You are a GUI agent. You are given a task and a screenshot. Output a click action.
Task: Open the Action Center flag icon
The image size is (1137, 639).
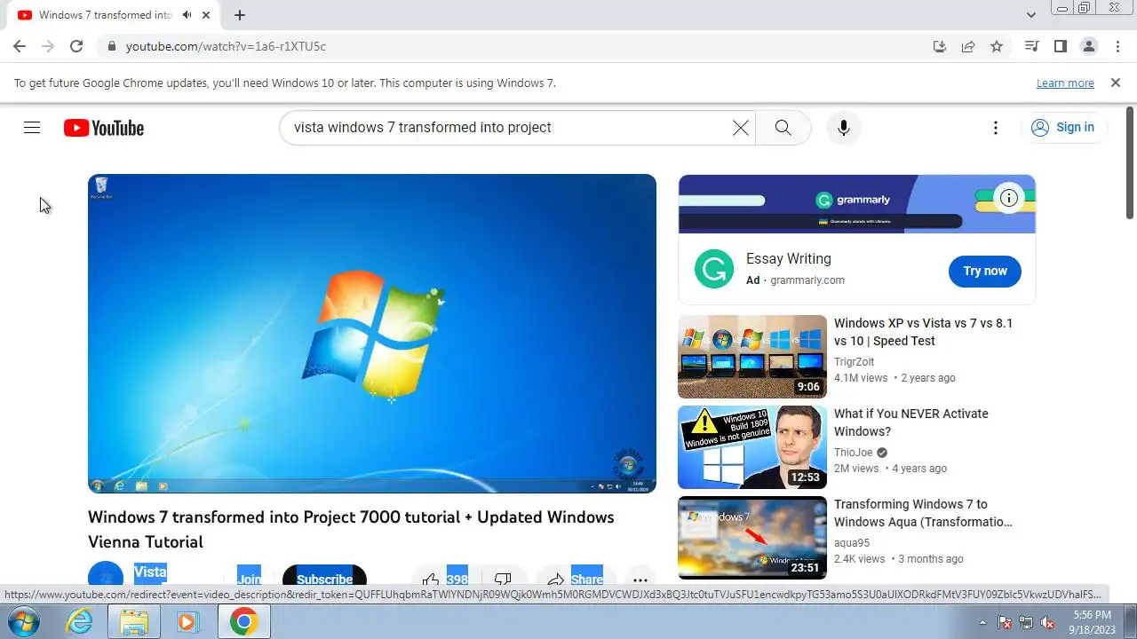click(1005, 622)
